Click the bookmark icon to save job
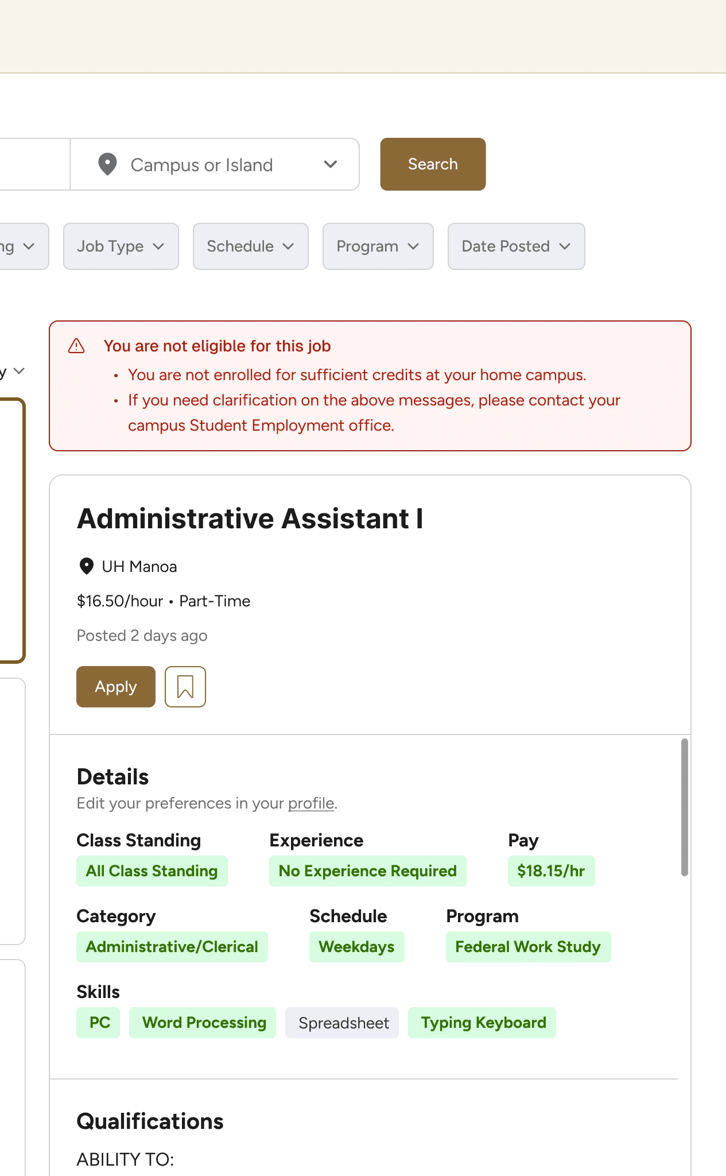Viewport: 726px width, 1176px height. (x=185, y=687)
